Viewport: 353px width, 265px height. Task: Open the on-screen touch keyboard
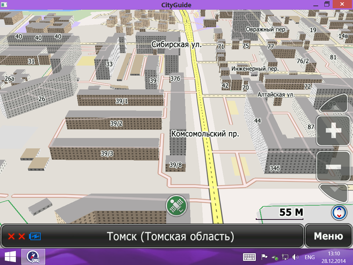[249, 257]
